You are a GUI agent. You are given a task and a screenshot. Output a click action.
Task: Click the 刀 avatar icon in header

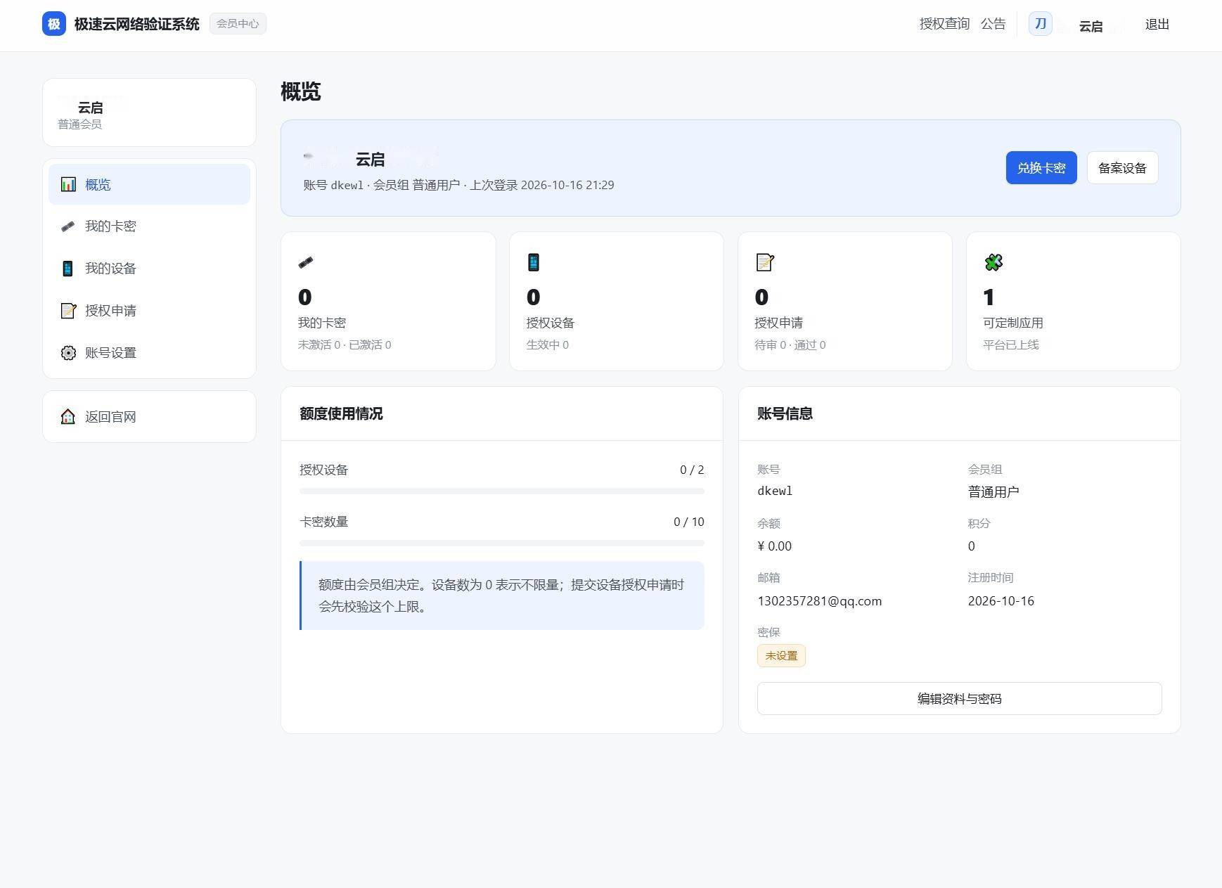coord(1041,24)
